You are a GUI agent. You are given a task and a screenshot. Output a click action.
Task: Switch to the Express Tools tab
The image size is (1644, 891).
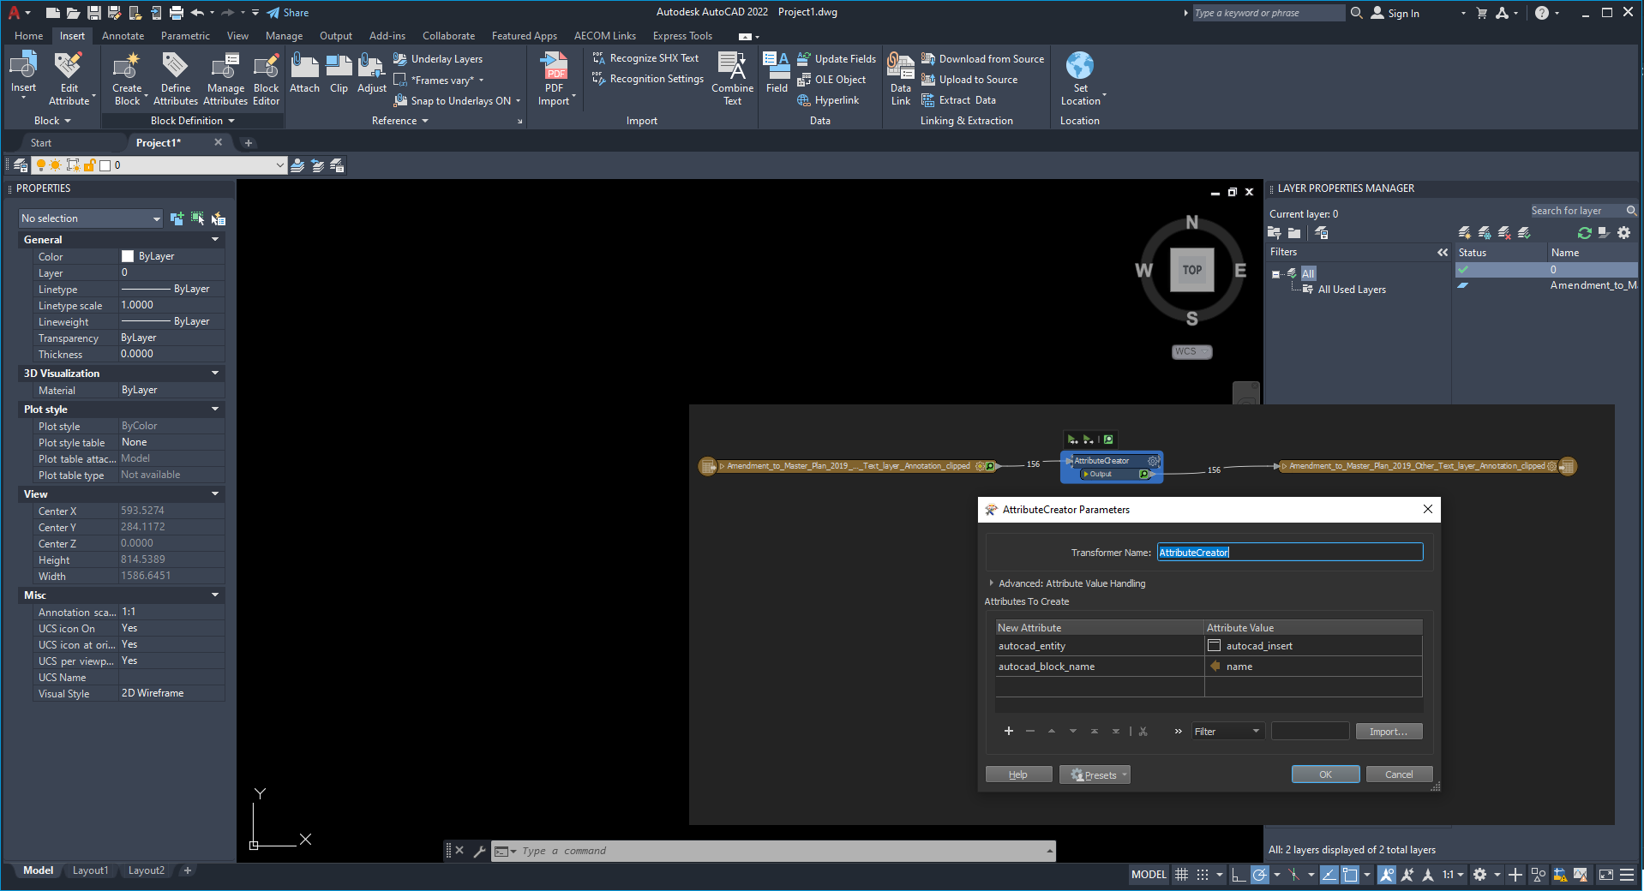click(682, 36)
